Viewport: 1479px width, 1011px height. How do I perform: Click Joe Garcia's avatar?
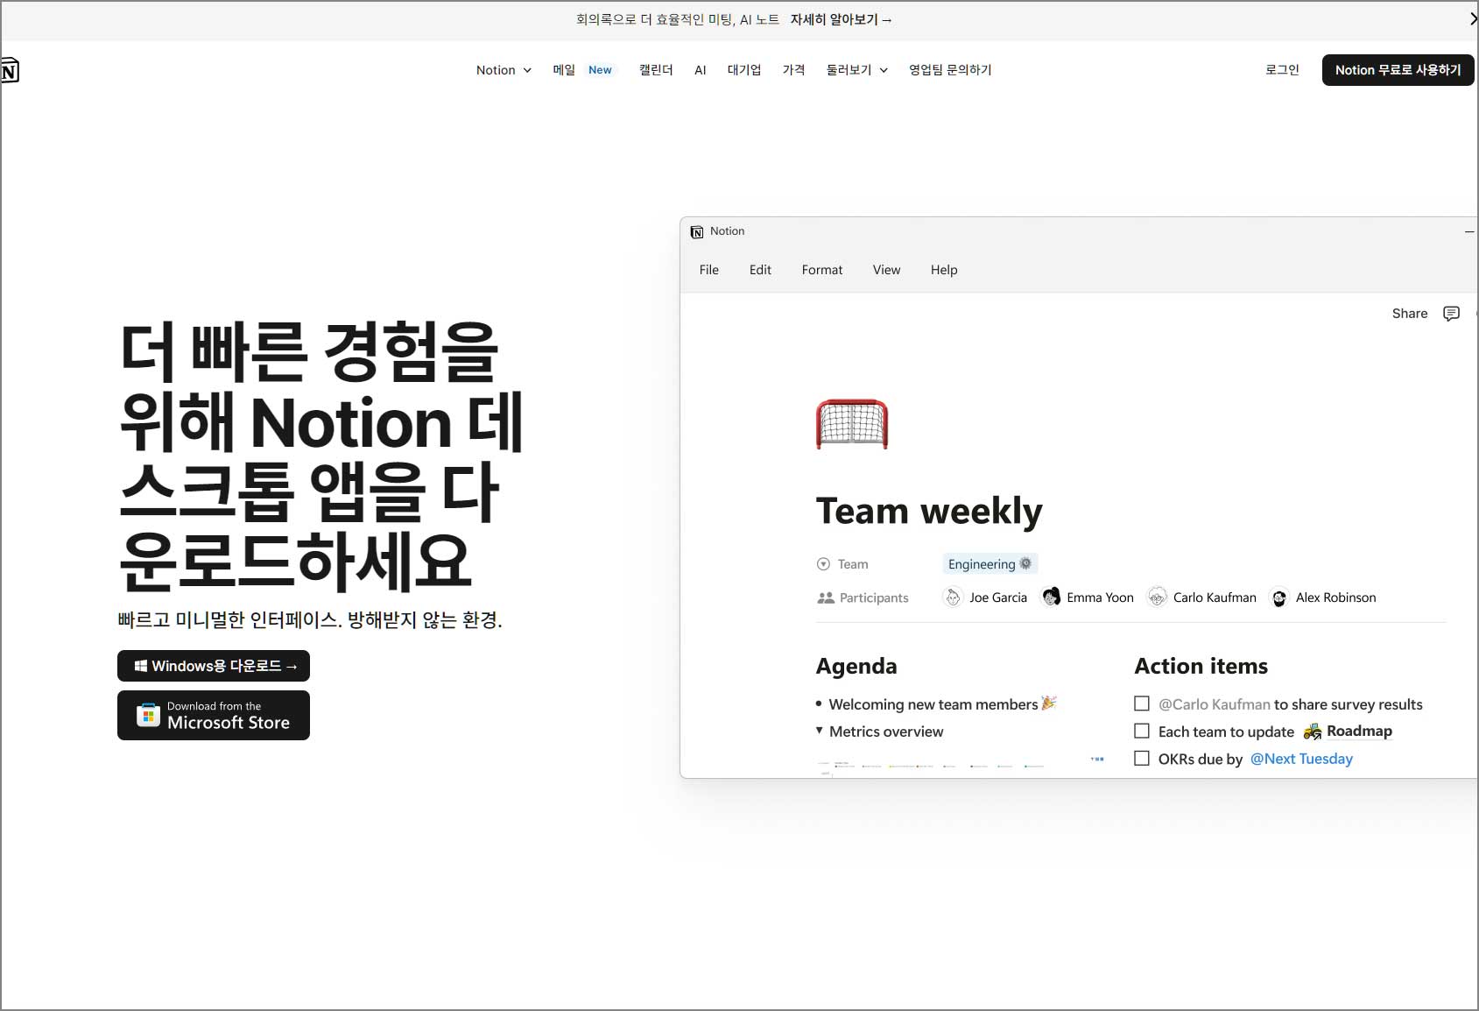click(953, 597)
